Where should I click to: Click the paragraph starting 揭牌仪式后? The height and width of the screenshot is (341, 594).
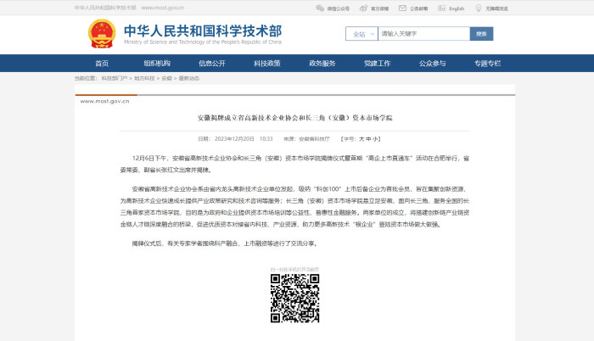tap(225, 243)
